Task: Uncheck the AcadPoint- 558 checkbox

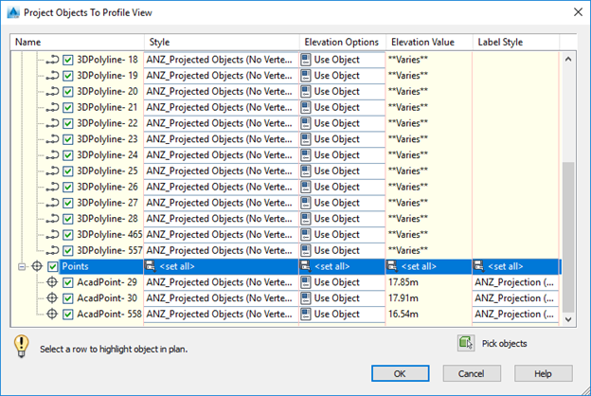Action: coord(68,315)
